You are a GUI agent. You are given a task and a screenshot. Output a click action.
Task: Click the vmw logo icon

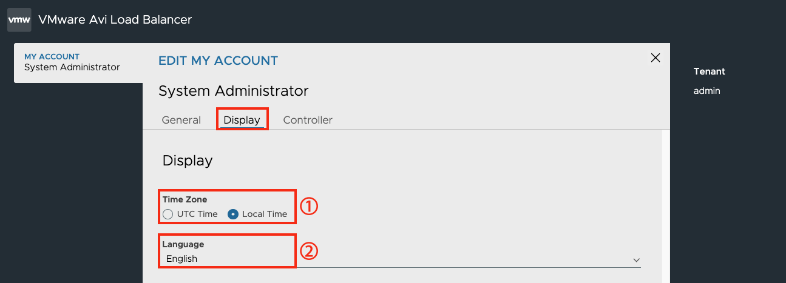point(19,20)
